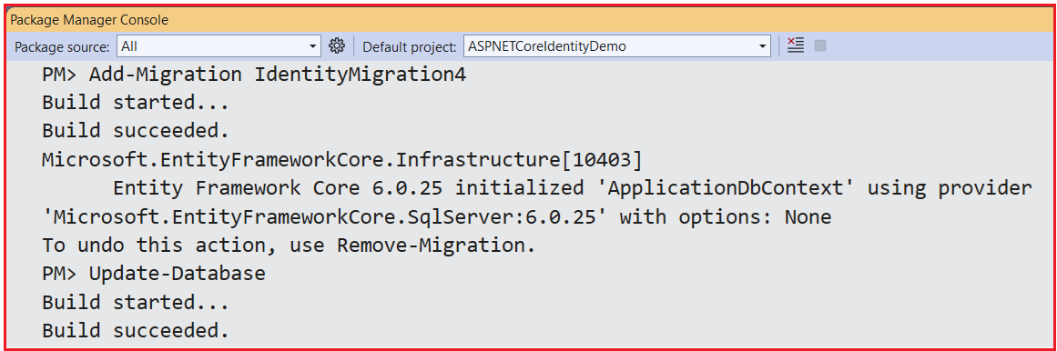Open the Default project dropdown
The width and height of the screenshot is (1057, 351).
pyautogui.click(x=616, y=45)
